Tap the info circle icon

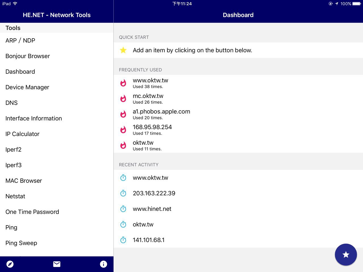[x=104, y=264]
